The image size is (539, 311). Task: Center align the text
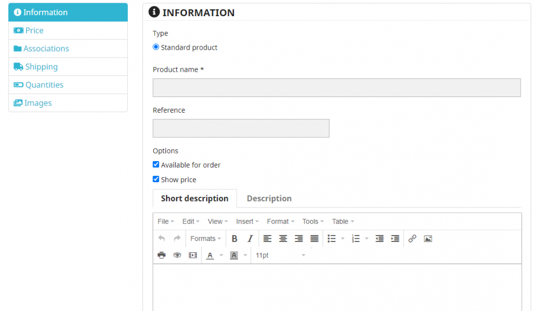point(283,239)
